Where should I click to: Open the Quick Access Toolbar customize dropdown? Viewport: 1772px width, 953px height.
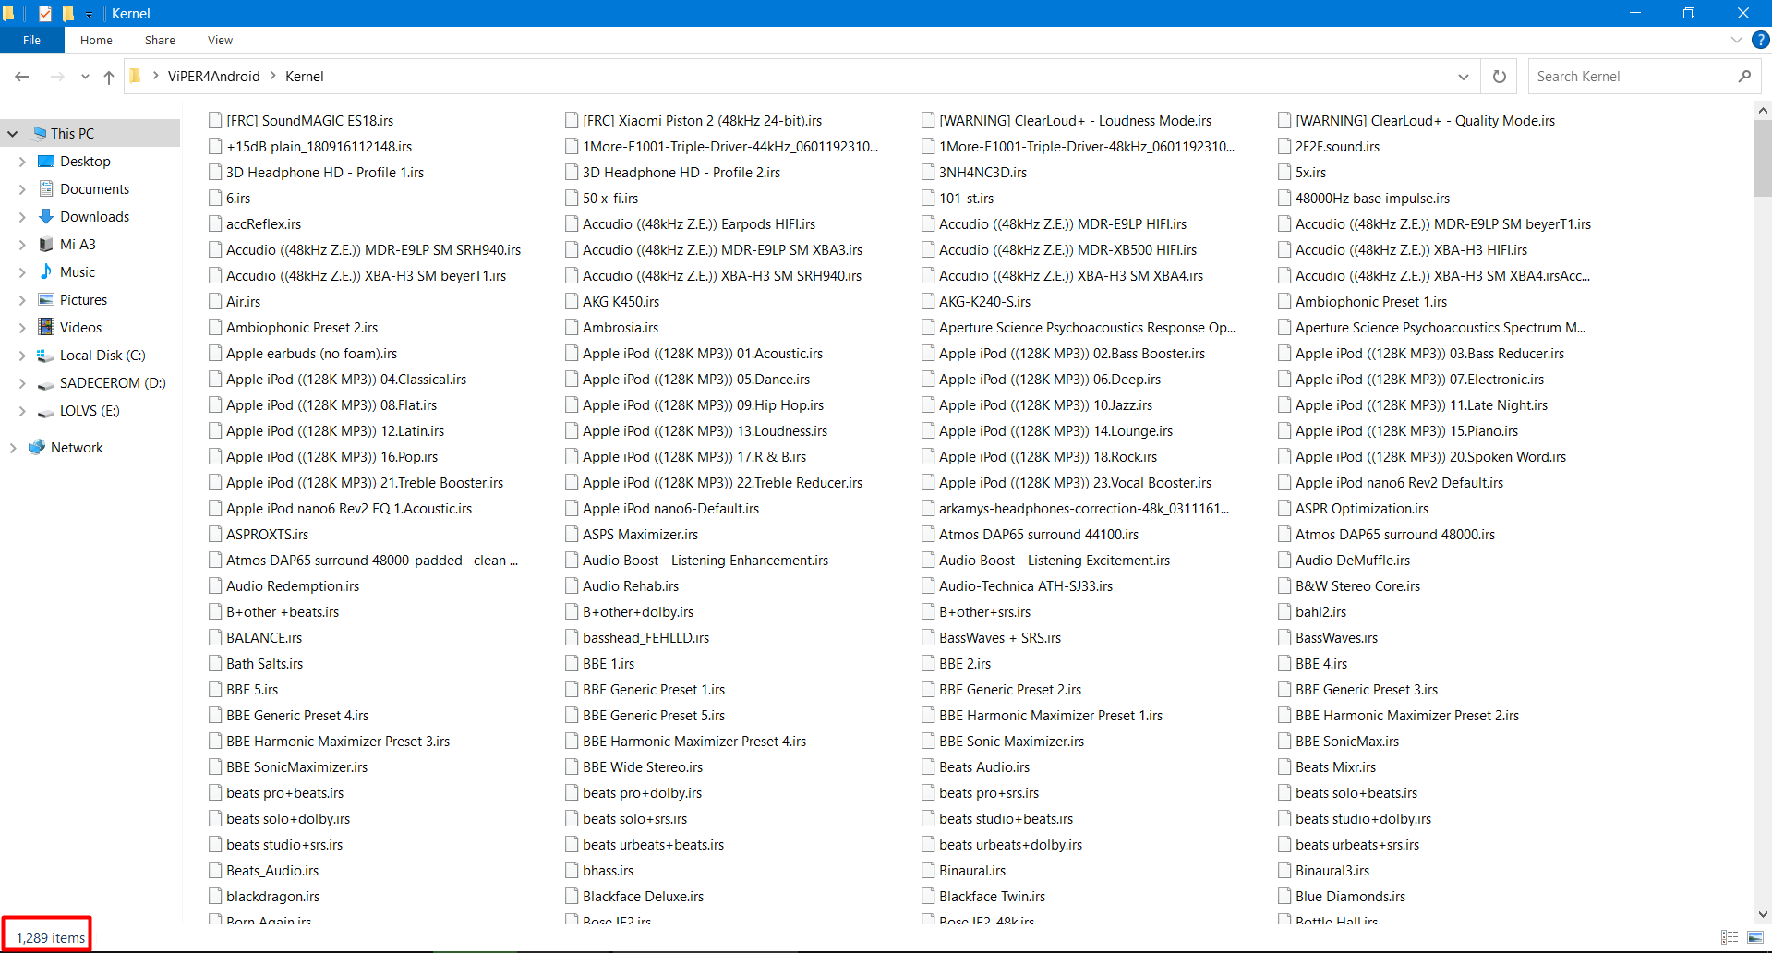tap(89, 14)
